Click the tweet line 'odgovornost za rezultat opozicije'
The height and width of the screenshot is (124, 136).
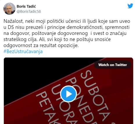click(x=41, y=45)
